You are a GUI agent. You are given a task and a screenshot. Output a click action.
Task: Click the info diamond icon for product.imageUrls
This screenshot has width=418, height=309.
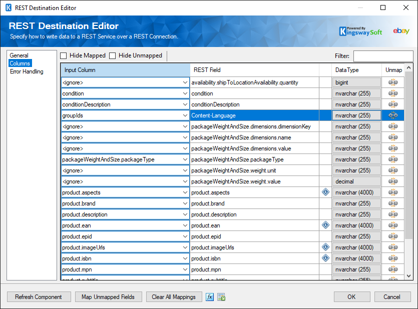click(x=325, y=247)
